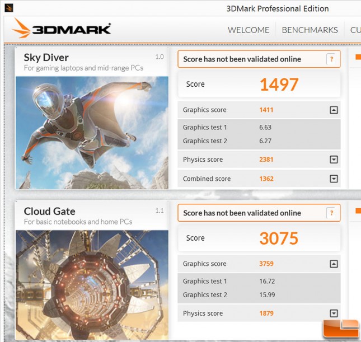Click Sky Diver Graphics test 2 value 6.27
This screenshot has height=342, width=361.
pos(265,141)
